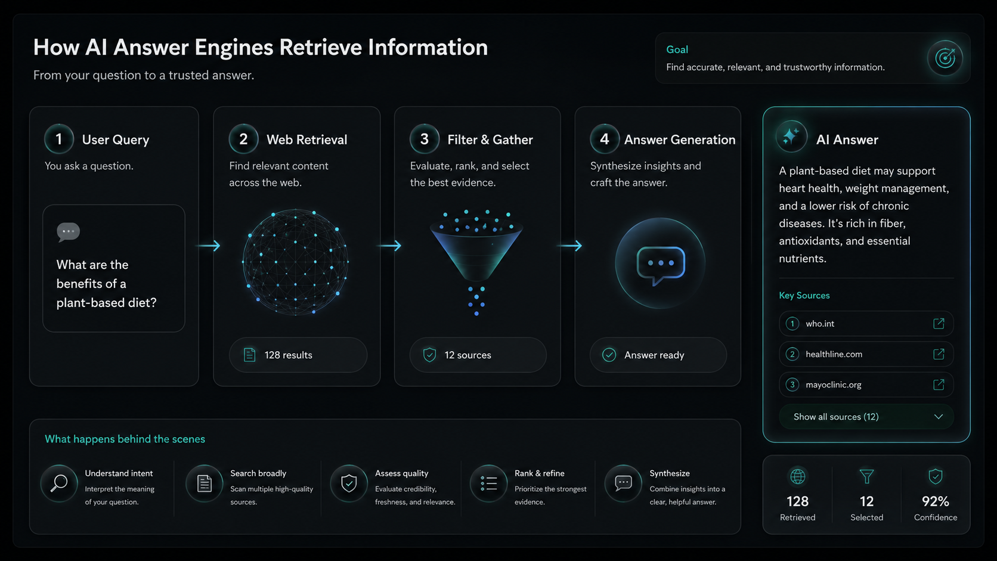Click the 128 Retrieved stat
This screenshot has width=997, height=561.
point(797,508)
